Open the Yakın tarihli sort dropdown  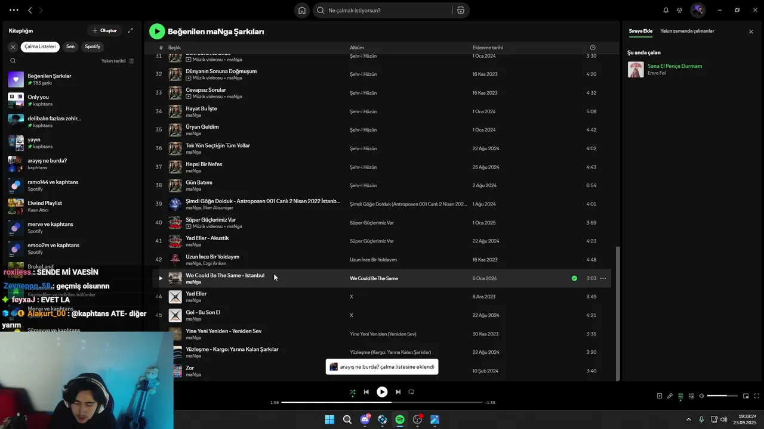(x=118, y=61)
